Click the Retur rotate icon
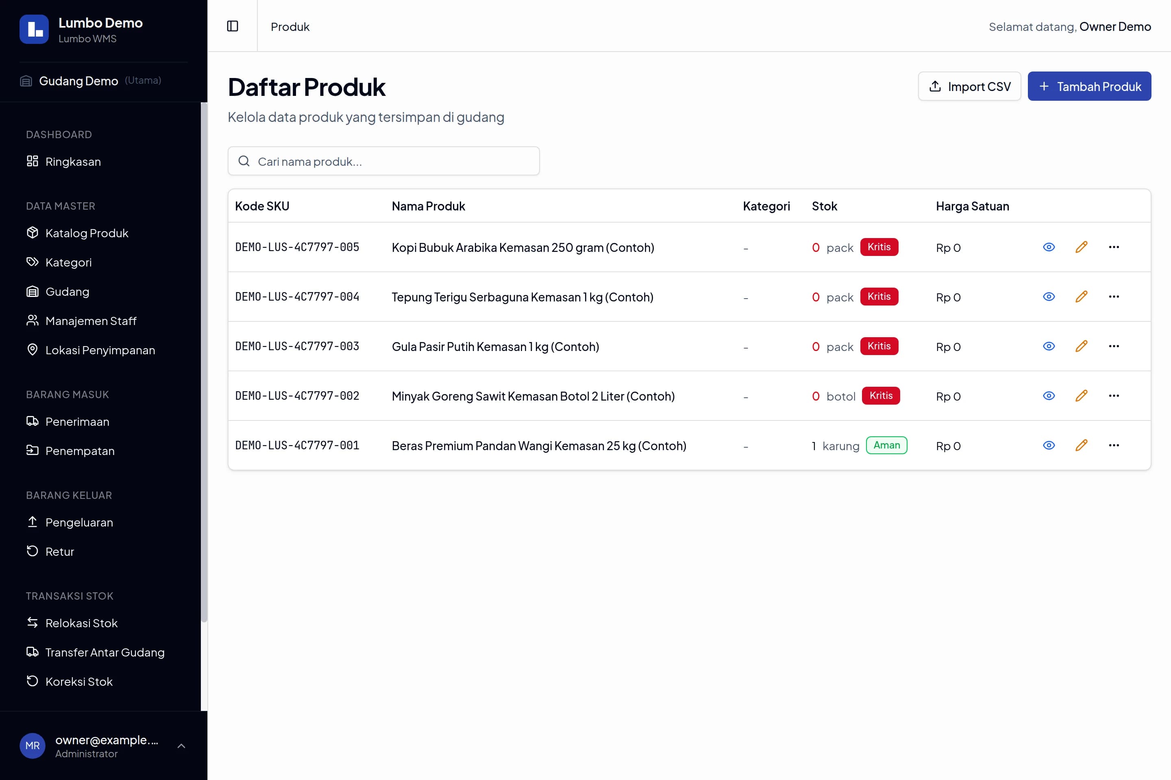Screen dimensions: 1171x780 tap(33, 551)
